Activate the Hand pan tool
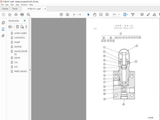Viewport: 160px width, 120px height. (x=95, y=15)
